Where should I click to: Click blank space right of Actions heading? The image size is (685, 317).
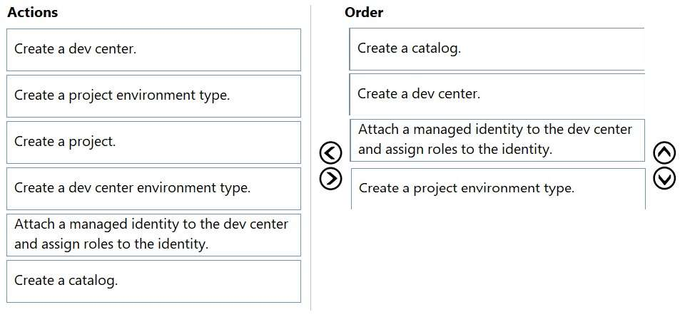[178, 12]
